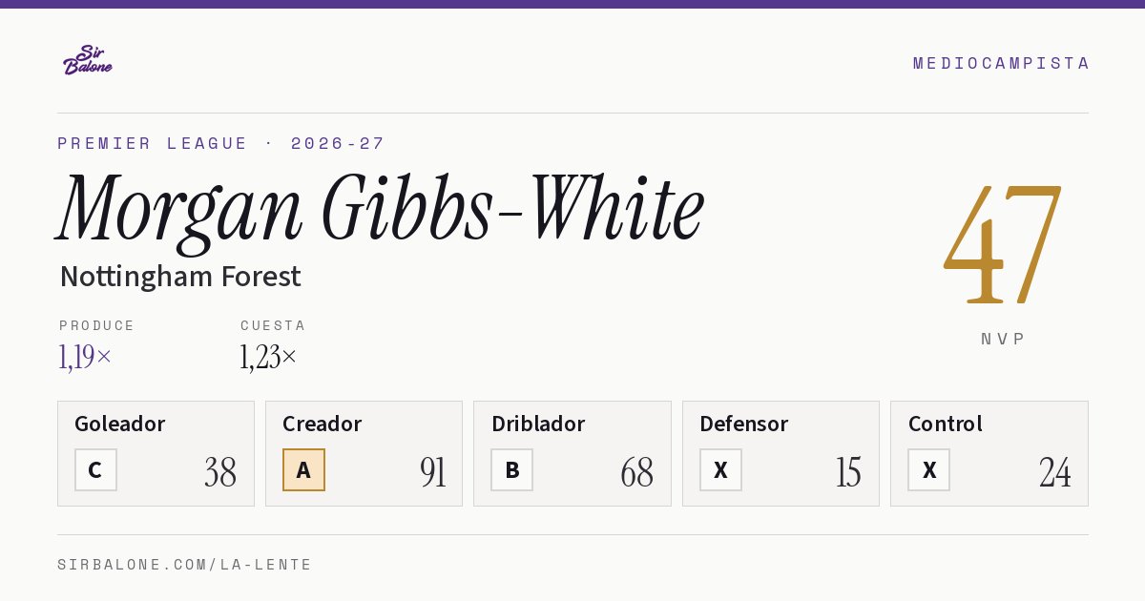Click the X badge under Defensor

(720, 469)
